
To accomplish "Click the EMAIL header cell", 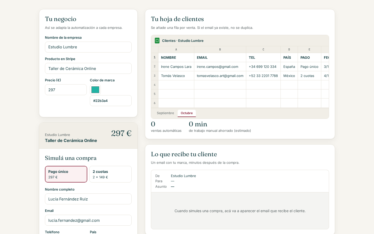I will 220,57.
